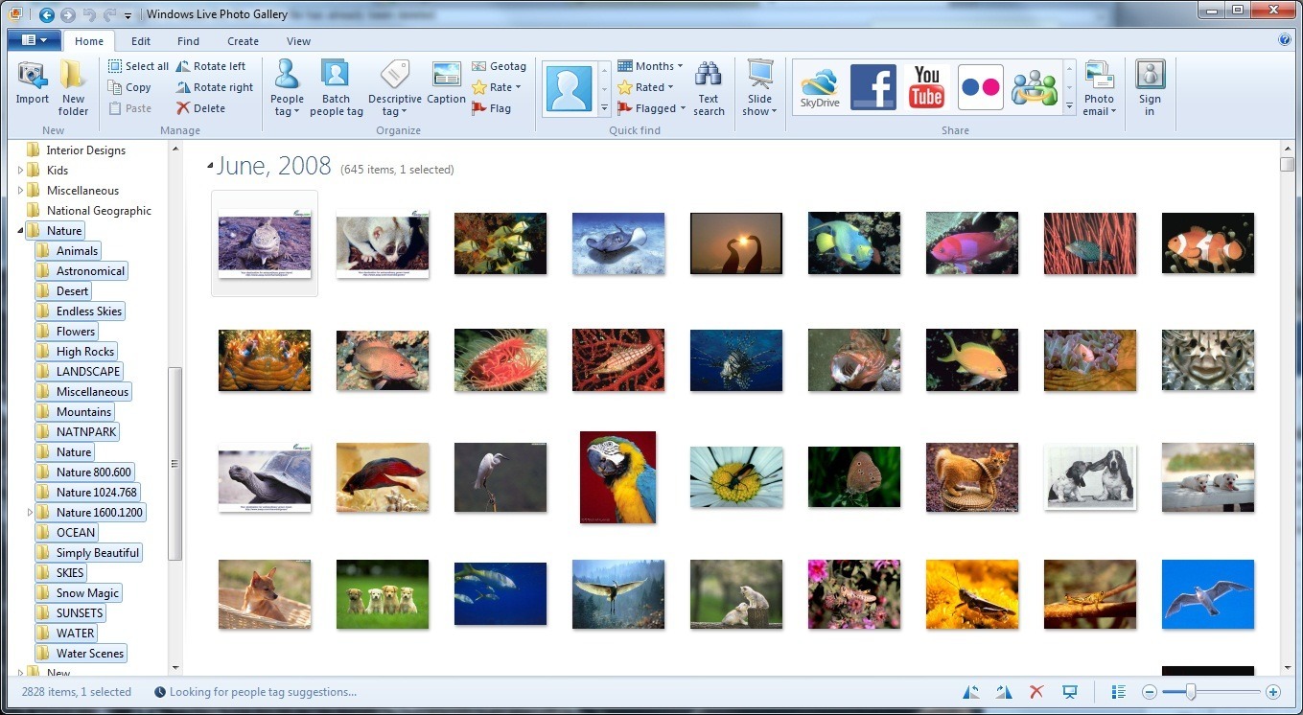This screenshot has width=1303, height=715.
Task: Publish via the YouTube icon
Action: point(926,87)
